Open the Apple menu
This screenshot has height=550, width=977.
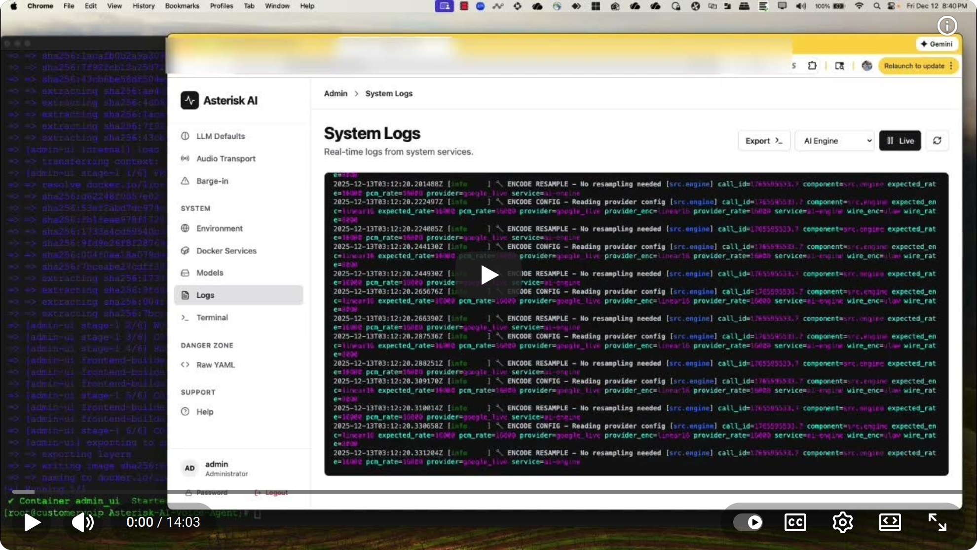pos(13,6)
